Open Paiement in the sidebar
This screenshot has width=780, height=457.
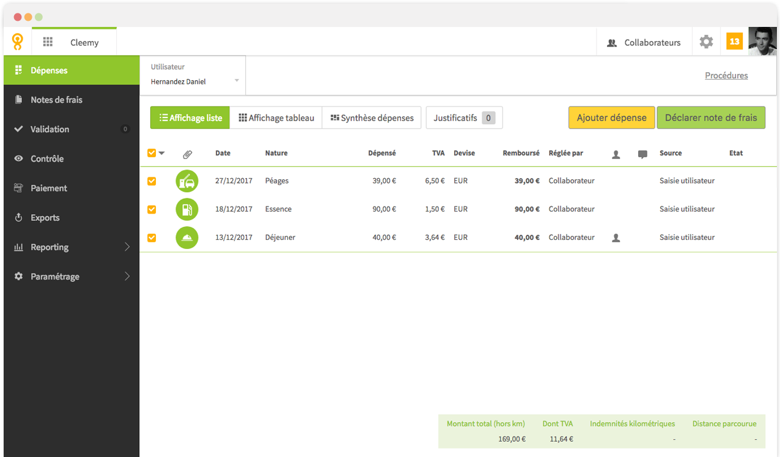(x=72, y=188)
